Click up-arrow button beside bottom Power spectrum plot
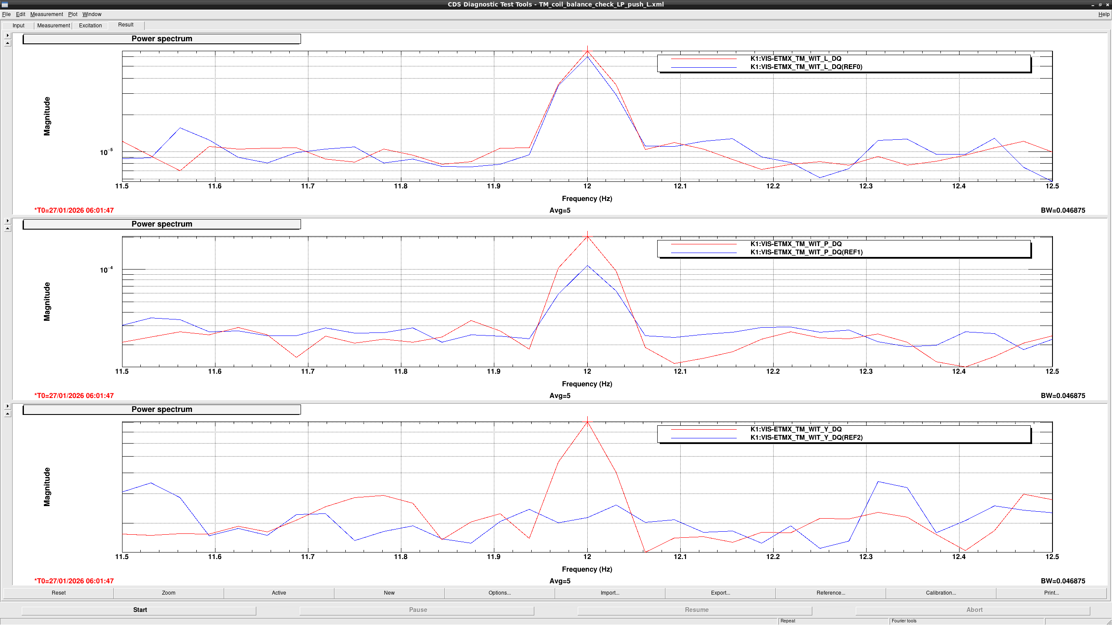 [x=7, y=414]
